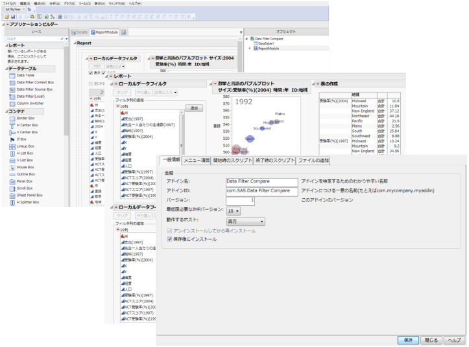
Task: Click the module icon tab after ReportModule
Action: (124, 32)
